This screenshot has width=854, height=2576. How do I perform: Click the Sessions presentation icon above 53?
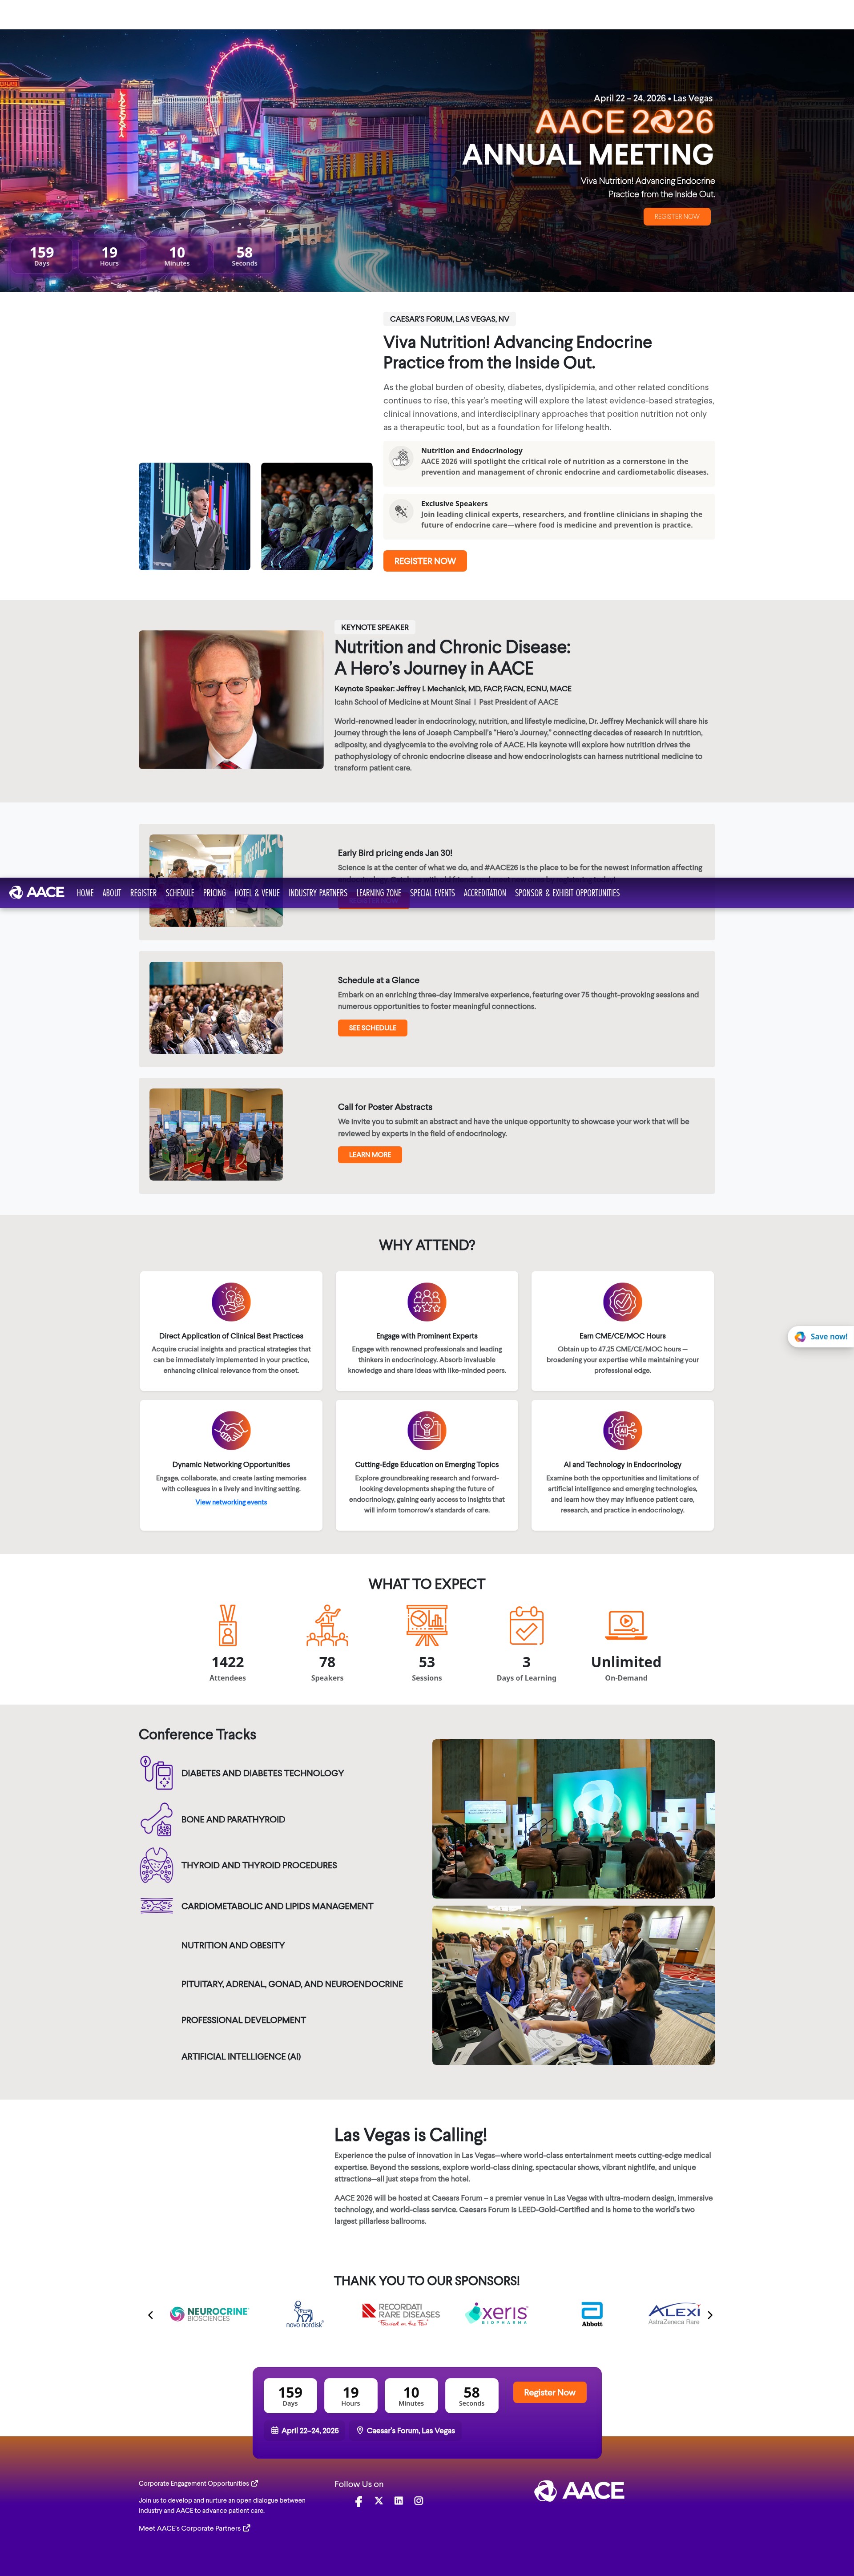(x=427, y=1625)
